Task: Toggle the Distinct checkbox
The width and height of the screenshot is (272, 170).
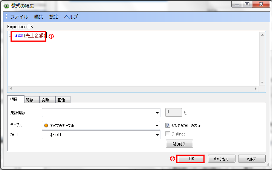Action: click(x=168, y=134)
